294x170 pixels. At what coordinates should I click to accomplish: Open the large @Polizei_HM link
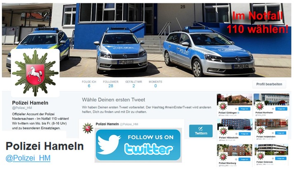click(28, 158)
